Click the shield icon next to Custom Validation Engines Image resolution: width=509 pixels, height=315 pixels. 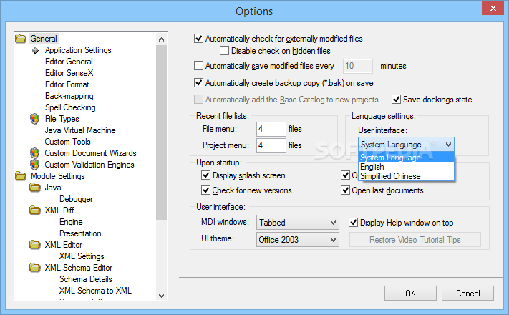click(35, 165)
